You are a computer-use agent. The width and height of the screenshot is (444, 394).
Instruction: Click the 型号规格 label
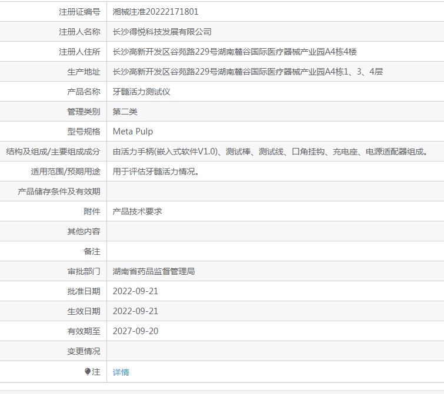tap(84, 132)
